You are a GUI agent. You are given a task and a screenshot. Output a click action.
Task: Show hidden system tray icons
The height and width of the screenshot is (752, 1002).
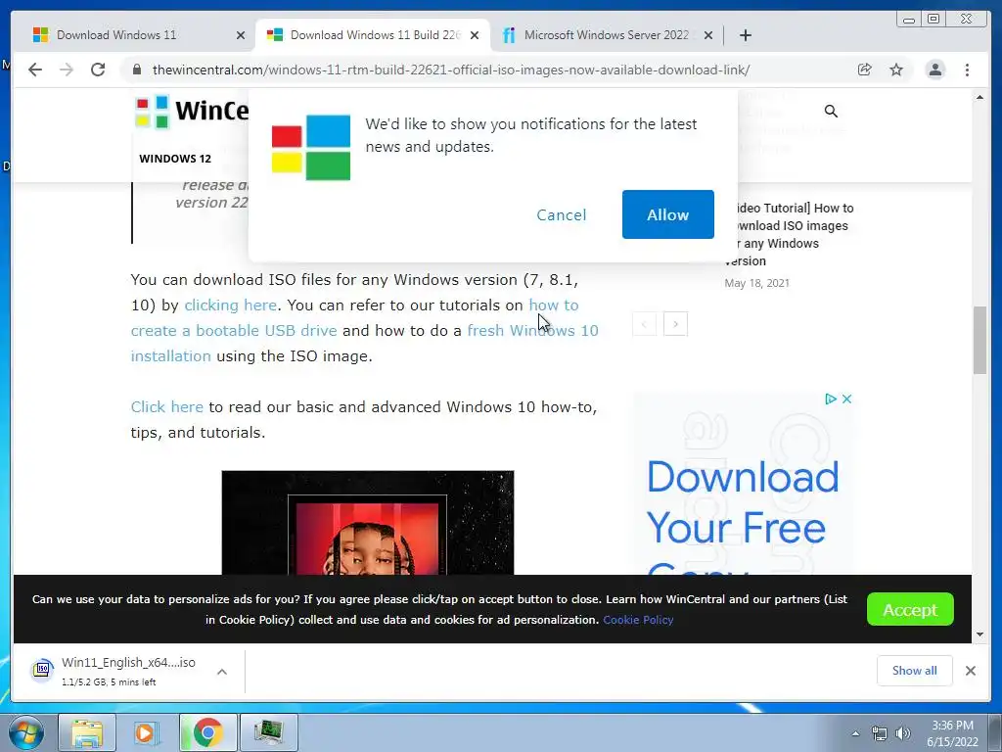pyautogui.click(x=855, y=733)
